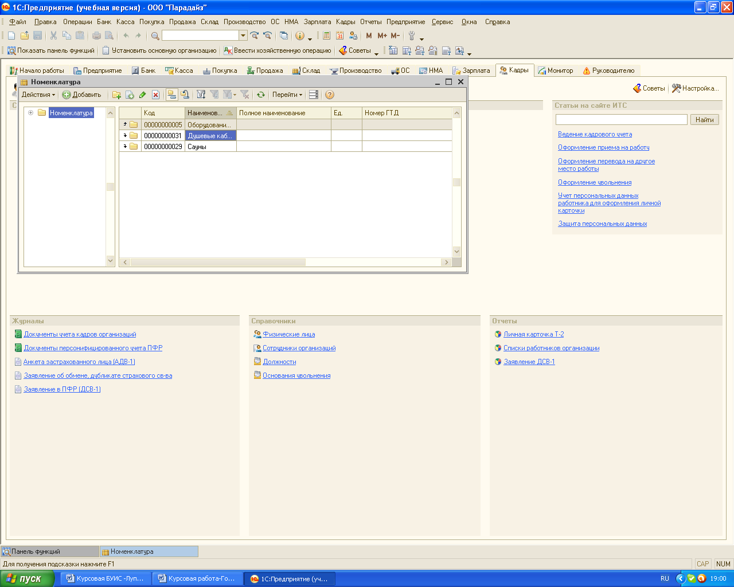
Task: Open the Сотрудники организаций link
Action: pyautogui.click(x=299, y=348)
